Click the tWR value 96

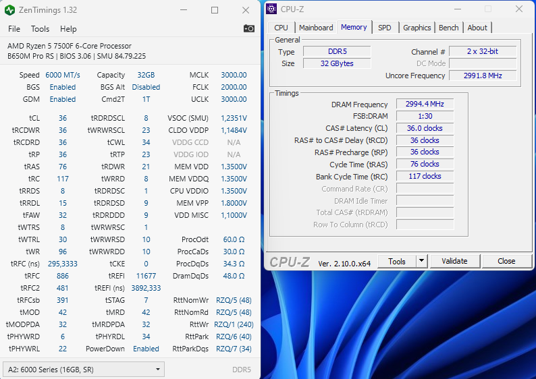click(63, 252)
